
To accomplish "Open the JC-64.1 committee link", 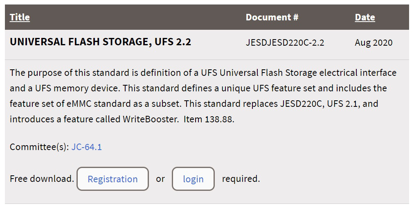I will point(87,147).
